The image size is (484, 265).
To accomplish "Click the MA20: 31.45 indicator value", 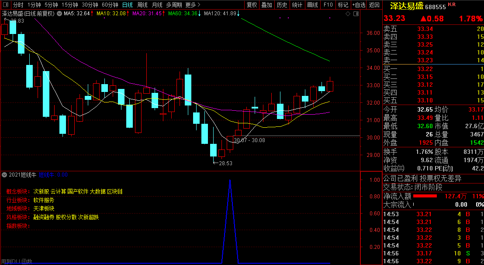I will pyautogui.click(x=147, y=14).
